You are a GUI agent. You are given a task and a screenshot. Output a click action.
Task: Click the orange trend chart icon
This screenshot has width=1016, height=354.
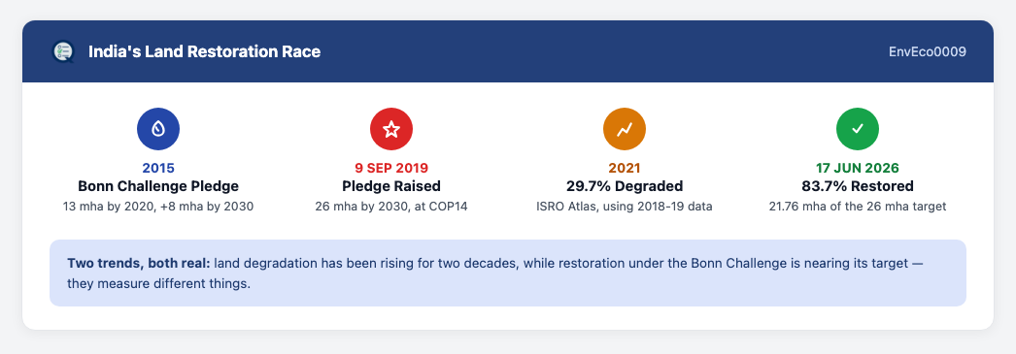[x=625, y=129]
